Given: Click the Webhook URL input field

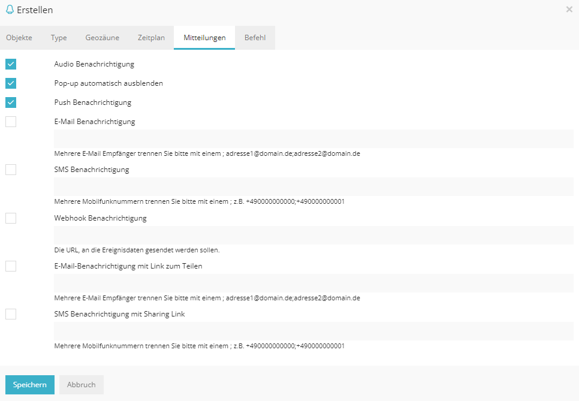Looking at the screenshot, I should tap(313, 235).
